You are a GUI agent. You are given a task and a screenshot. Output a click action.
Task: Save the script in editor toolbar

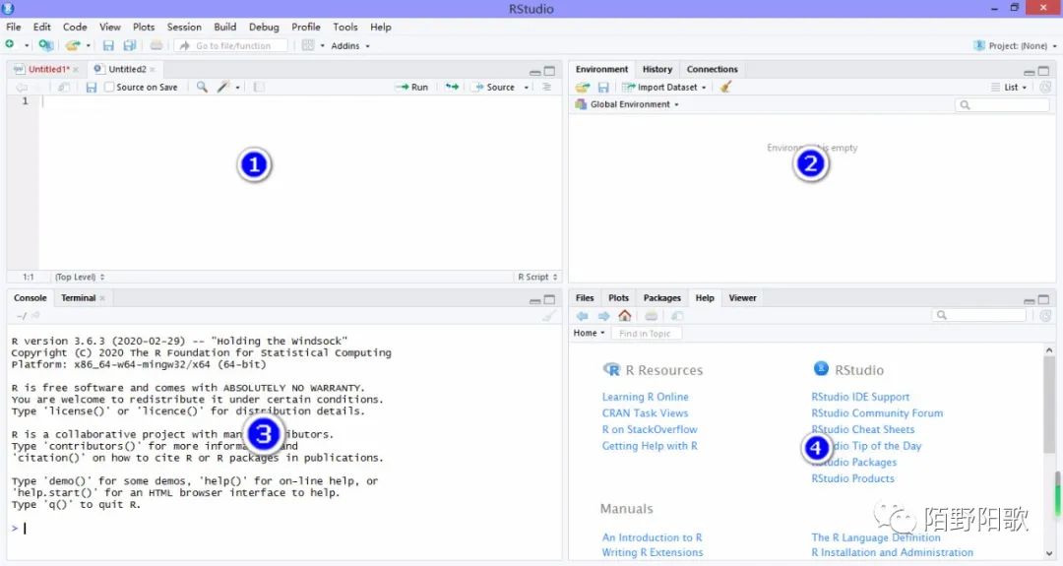pos(91,87)
